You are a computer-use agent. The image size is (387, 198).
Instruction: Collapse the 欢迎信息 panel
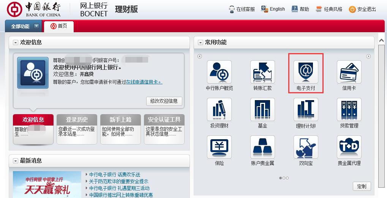16,42
